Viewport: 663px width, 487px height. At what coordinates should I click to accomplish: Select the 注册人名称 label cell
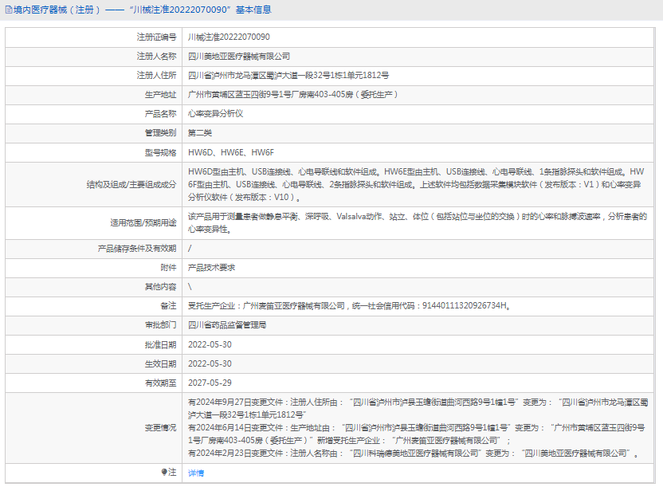pos(94,57)
